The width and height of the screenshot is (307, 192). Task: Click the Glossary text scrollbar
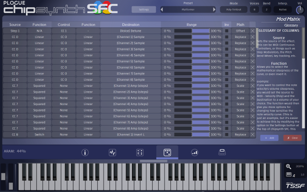(304, 78)
